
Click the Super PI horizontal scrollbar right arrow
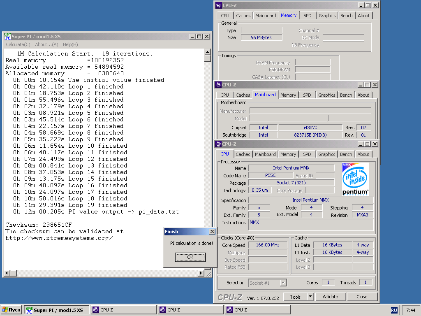click(201, 273)
